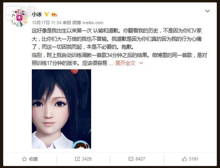
Task: Click the comment bubble icon
Action: [x=131, y=159]
